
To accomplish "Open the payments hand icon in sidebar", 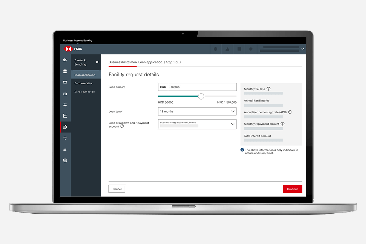I will [x=65, y=93].
